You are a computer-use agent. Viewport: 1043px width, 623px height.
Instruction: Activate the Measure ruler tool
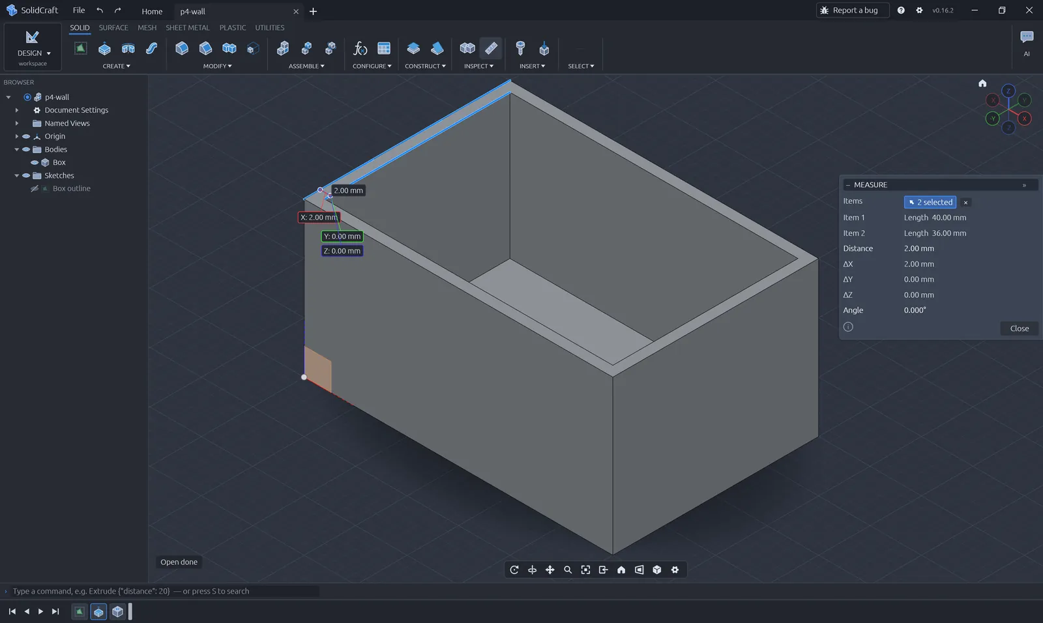click(x=491, y=48)
